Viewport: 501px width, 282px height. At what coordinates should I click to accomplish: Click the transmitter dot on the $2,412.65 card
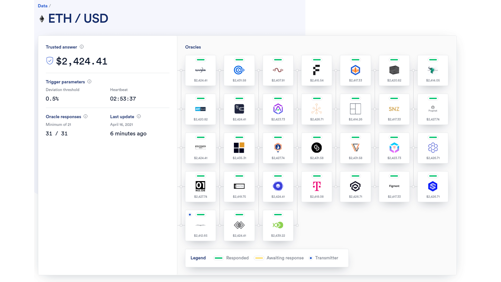[x=190, y=215]
